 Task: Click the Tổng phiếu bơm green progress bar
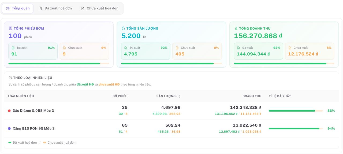click(54, 63)
